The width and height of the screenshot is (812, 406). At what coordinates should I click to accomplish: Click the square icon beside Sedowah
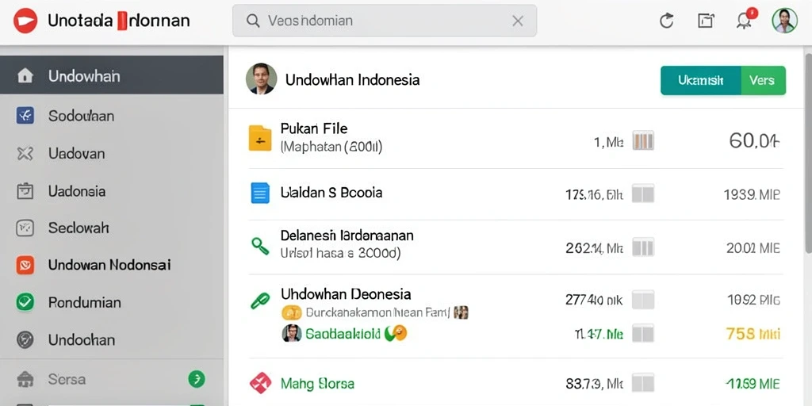(x=25, y=228)
